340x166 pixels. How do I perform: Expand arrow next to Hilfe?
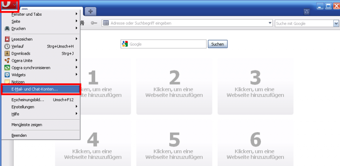(x=76, y=113)
